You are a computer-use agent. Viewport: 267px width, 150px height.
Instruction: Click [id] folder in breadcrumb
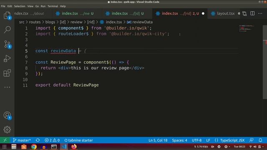pos(63,22)
